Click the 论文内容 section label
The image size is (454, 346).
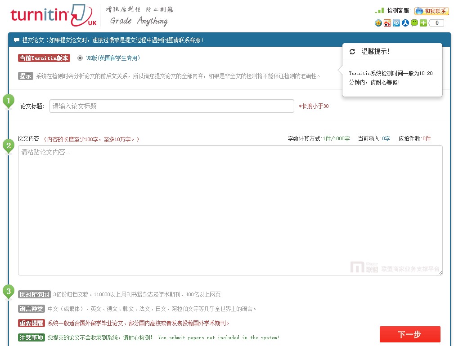click(28, 139)
